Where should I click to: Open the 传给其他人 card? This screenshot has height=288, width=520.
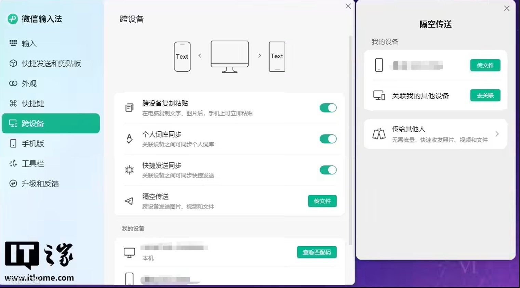click(436, 134)
